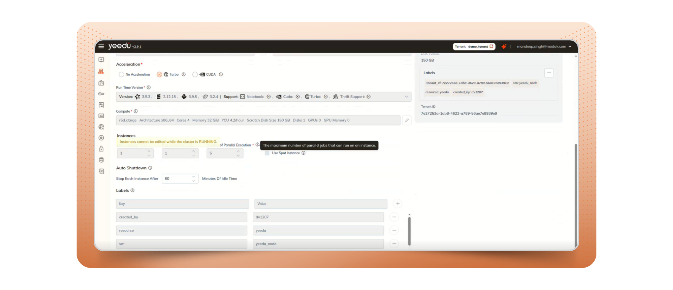Open the logs document sidebar icon
This screenshot has height=290, width=673.
101,171
